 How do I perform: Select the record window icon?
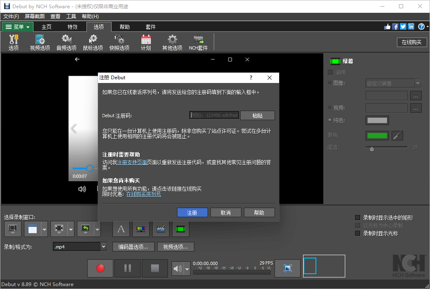[x=33, y=229]
